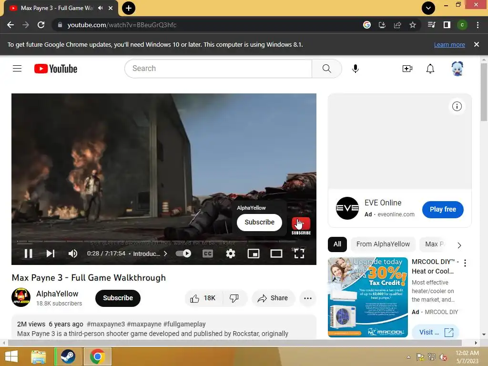Screen dimensions: 488x366
Task: Open Steam from the taskbar
Action: pos(68,356)
